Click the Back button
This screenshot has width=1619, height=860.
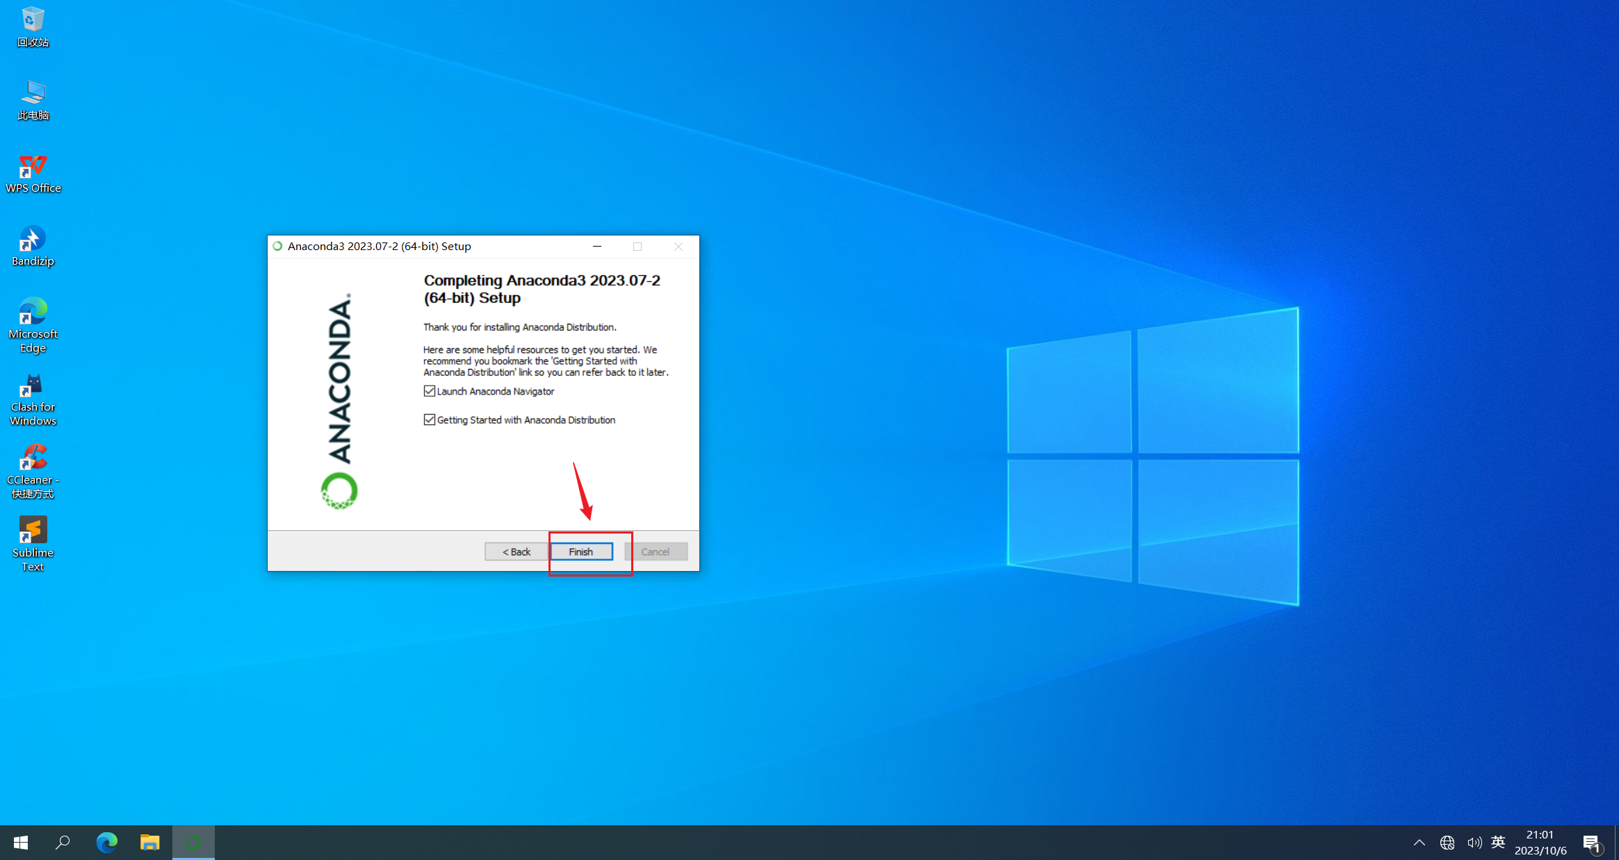[x=516, y=552]
